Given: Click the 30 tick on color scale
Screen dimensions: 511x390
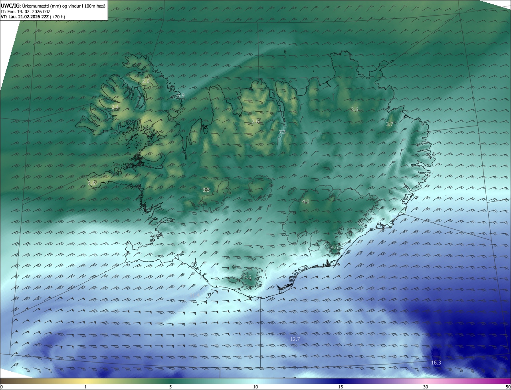Looking at the screenshot, I should pyautogui.click(x=426, y=387).
